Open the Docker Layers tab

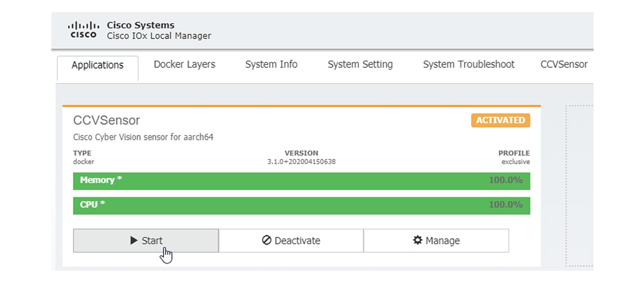point(185,64)
